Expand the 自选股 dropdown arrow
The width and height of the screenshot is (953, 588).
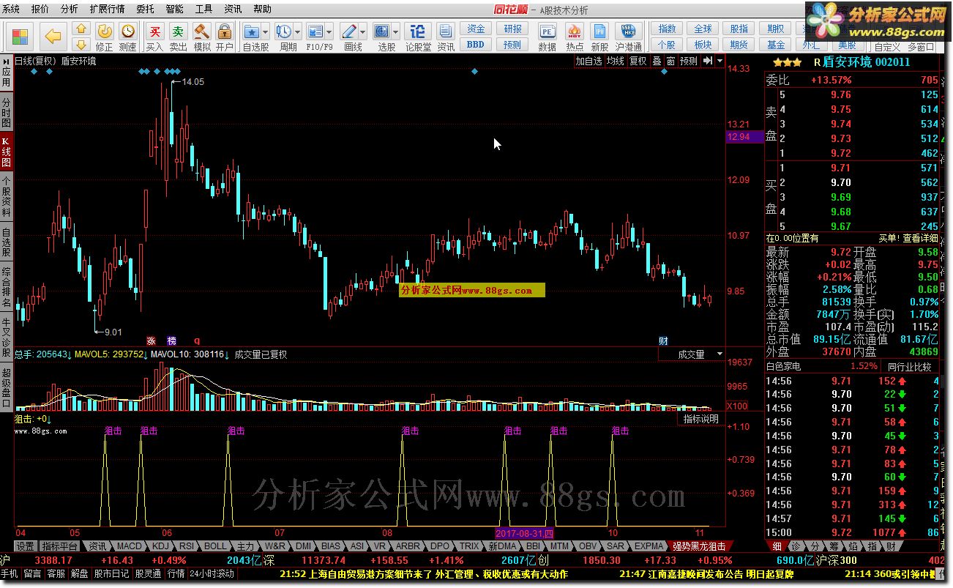pos(265,31)
